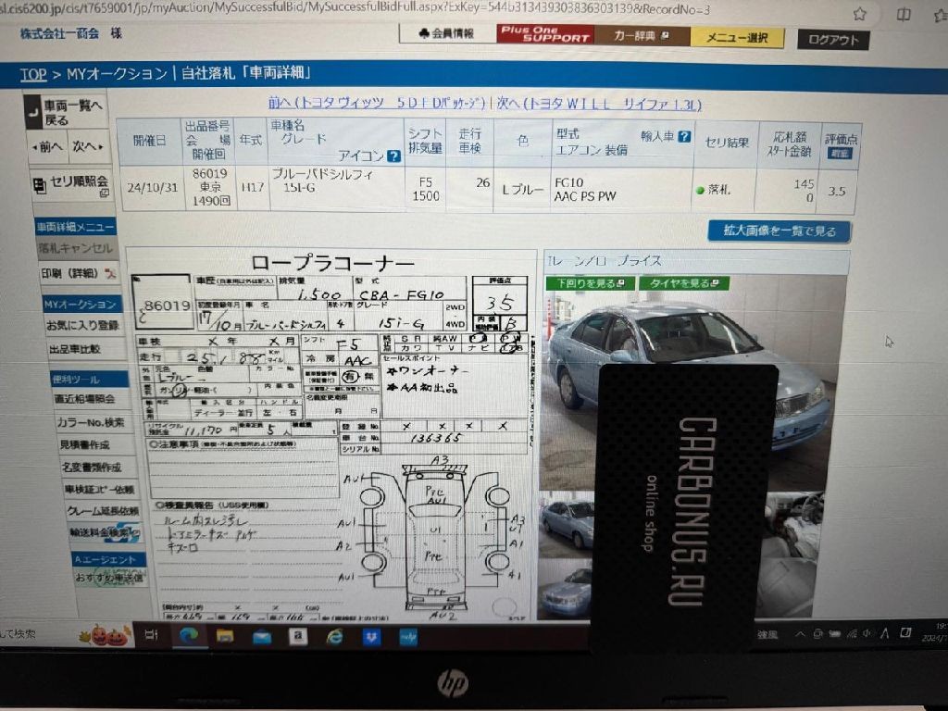Click the PDF icon beside 印刷（詳細）
Image resolution: width=948 pixels, height=711 pixels.
click(110, 274)
